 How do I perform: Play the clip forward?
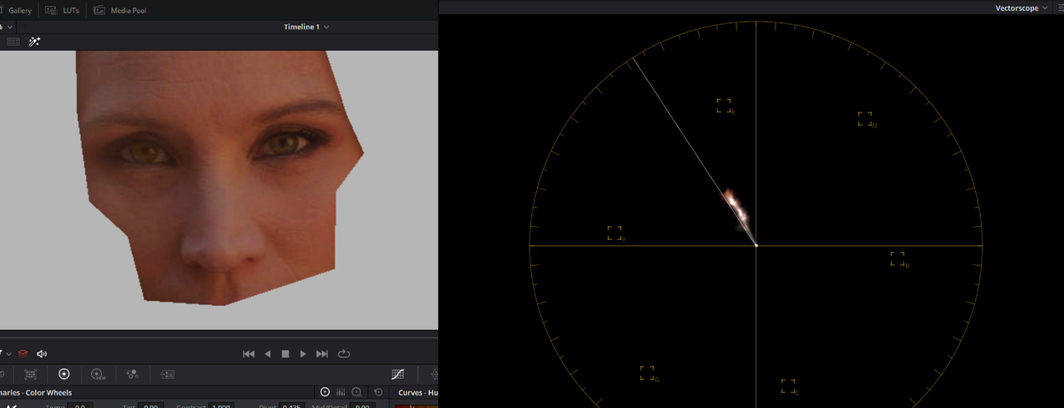[x=303, y=354]
